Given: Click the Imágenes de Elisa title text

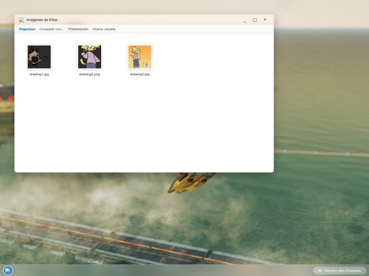Looking at the screenshot, I should coord(42,20).
